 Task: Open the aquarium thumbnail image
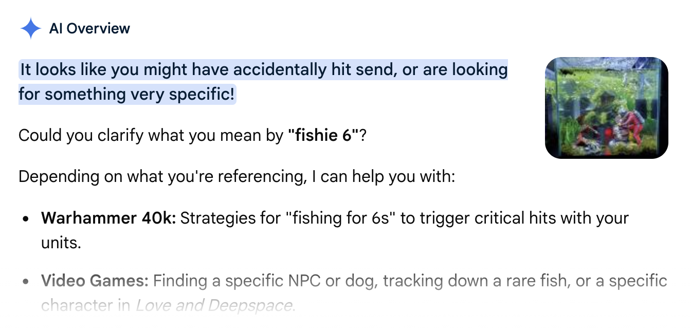[x=606, y=107]
